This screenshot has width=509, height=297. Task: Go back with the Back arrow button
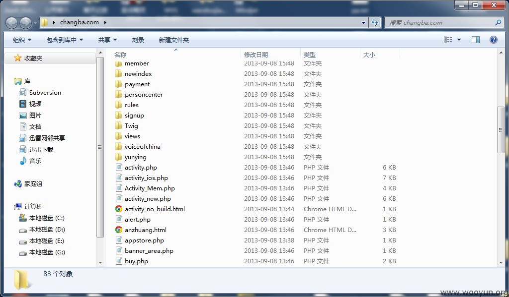12,23
